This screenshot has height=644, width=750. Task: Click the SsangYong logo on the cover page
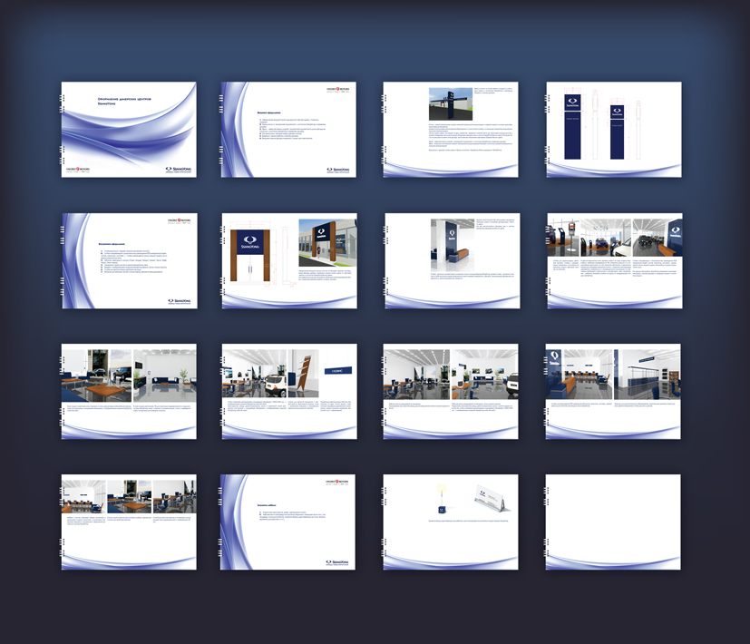coord(180,169)
